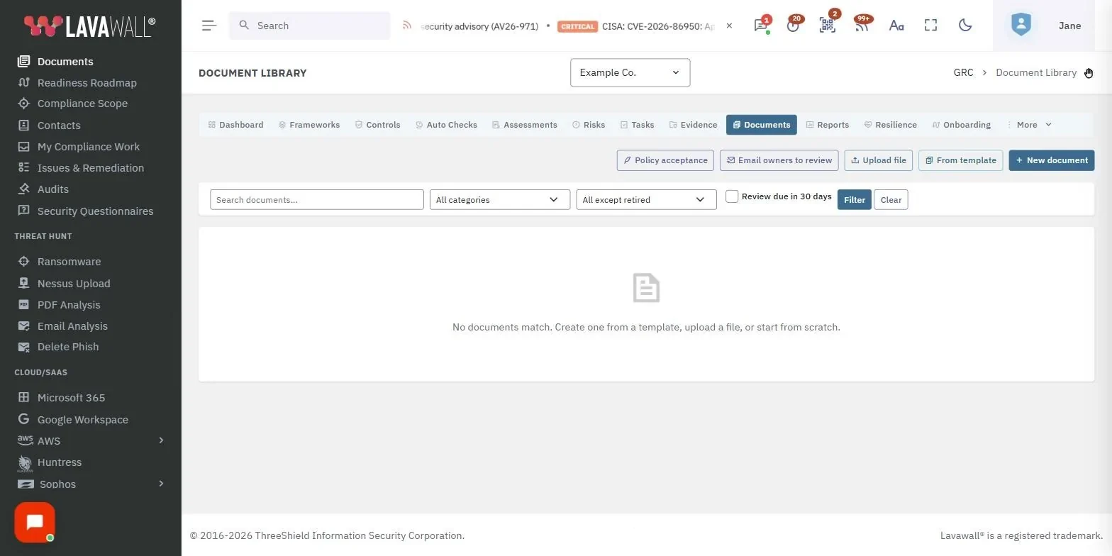Focus the Search documents field
The height and width of the screenshot is (556, 1112).
pos(317,199)
